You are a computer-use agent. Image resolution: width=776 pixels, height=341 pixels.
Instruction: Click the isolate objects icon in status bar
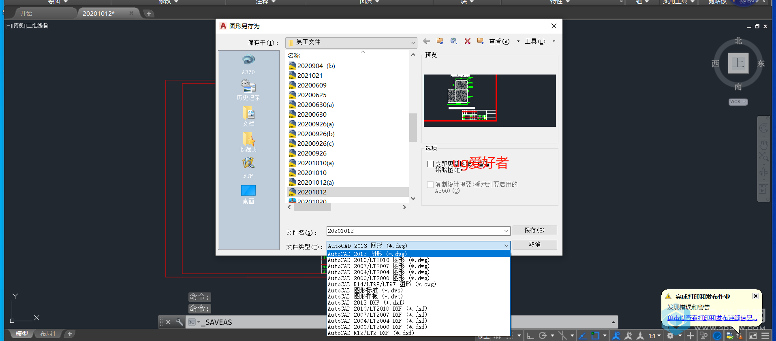click(703, 335)
